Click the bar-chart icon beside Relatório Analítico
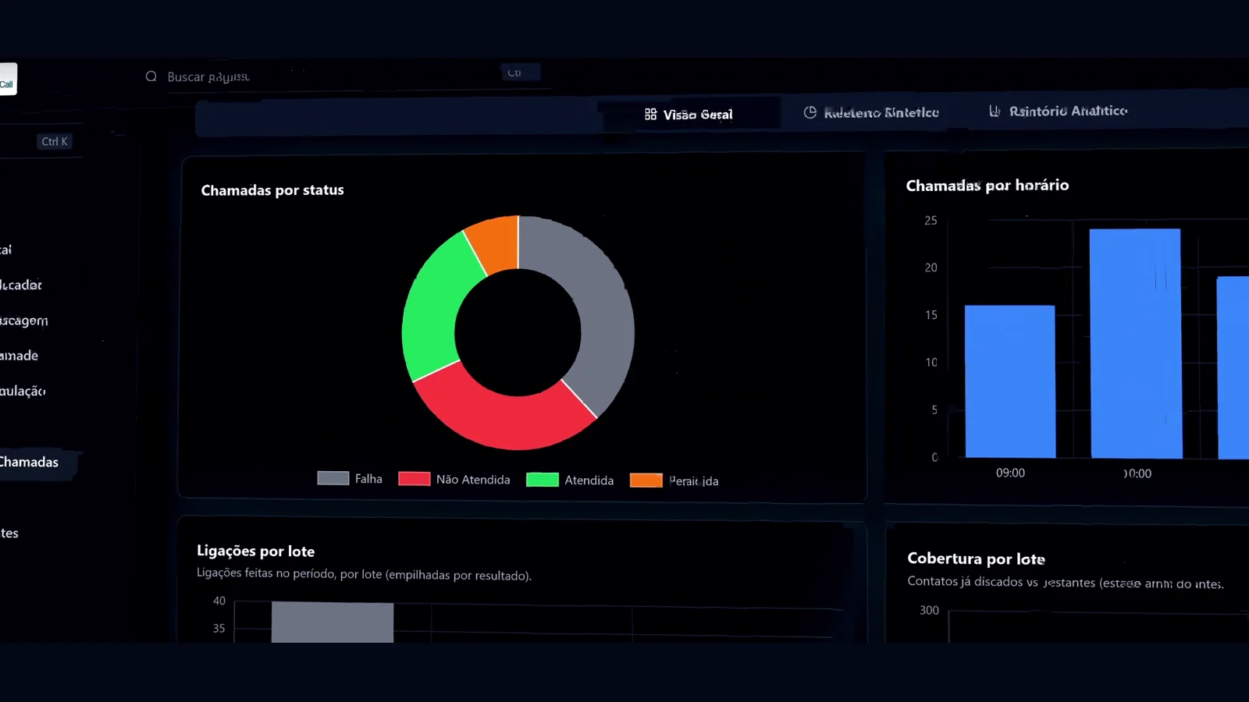 (995, 111)
